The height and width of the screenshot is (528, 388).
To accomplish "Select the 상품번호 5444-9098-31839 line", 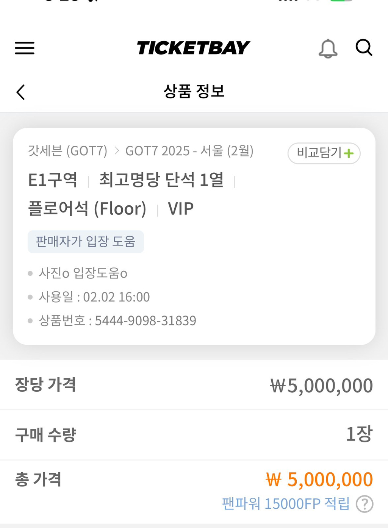I will (x=117, y=321).
